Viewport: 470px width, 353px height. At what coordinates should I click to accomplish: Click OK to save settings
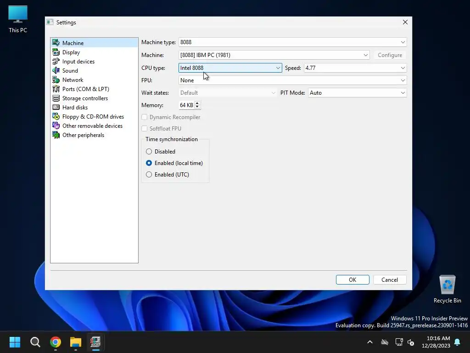tap(352, 279)
